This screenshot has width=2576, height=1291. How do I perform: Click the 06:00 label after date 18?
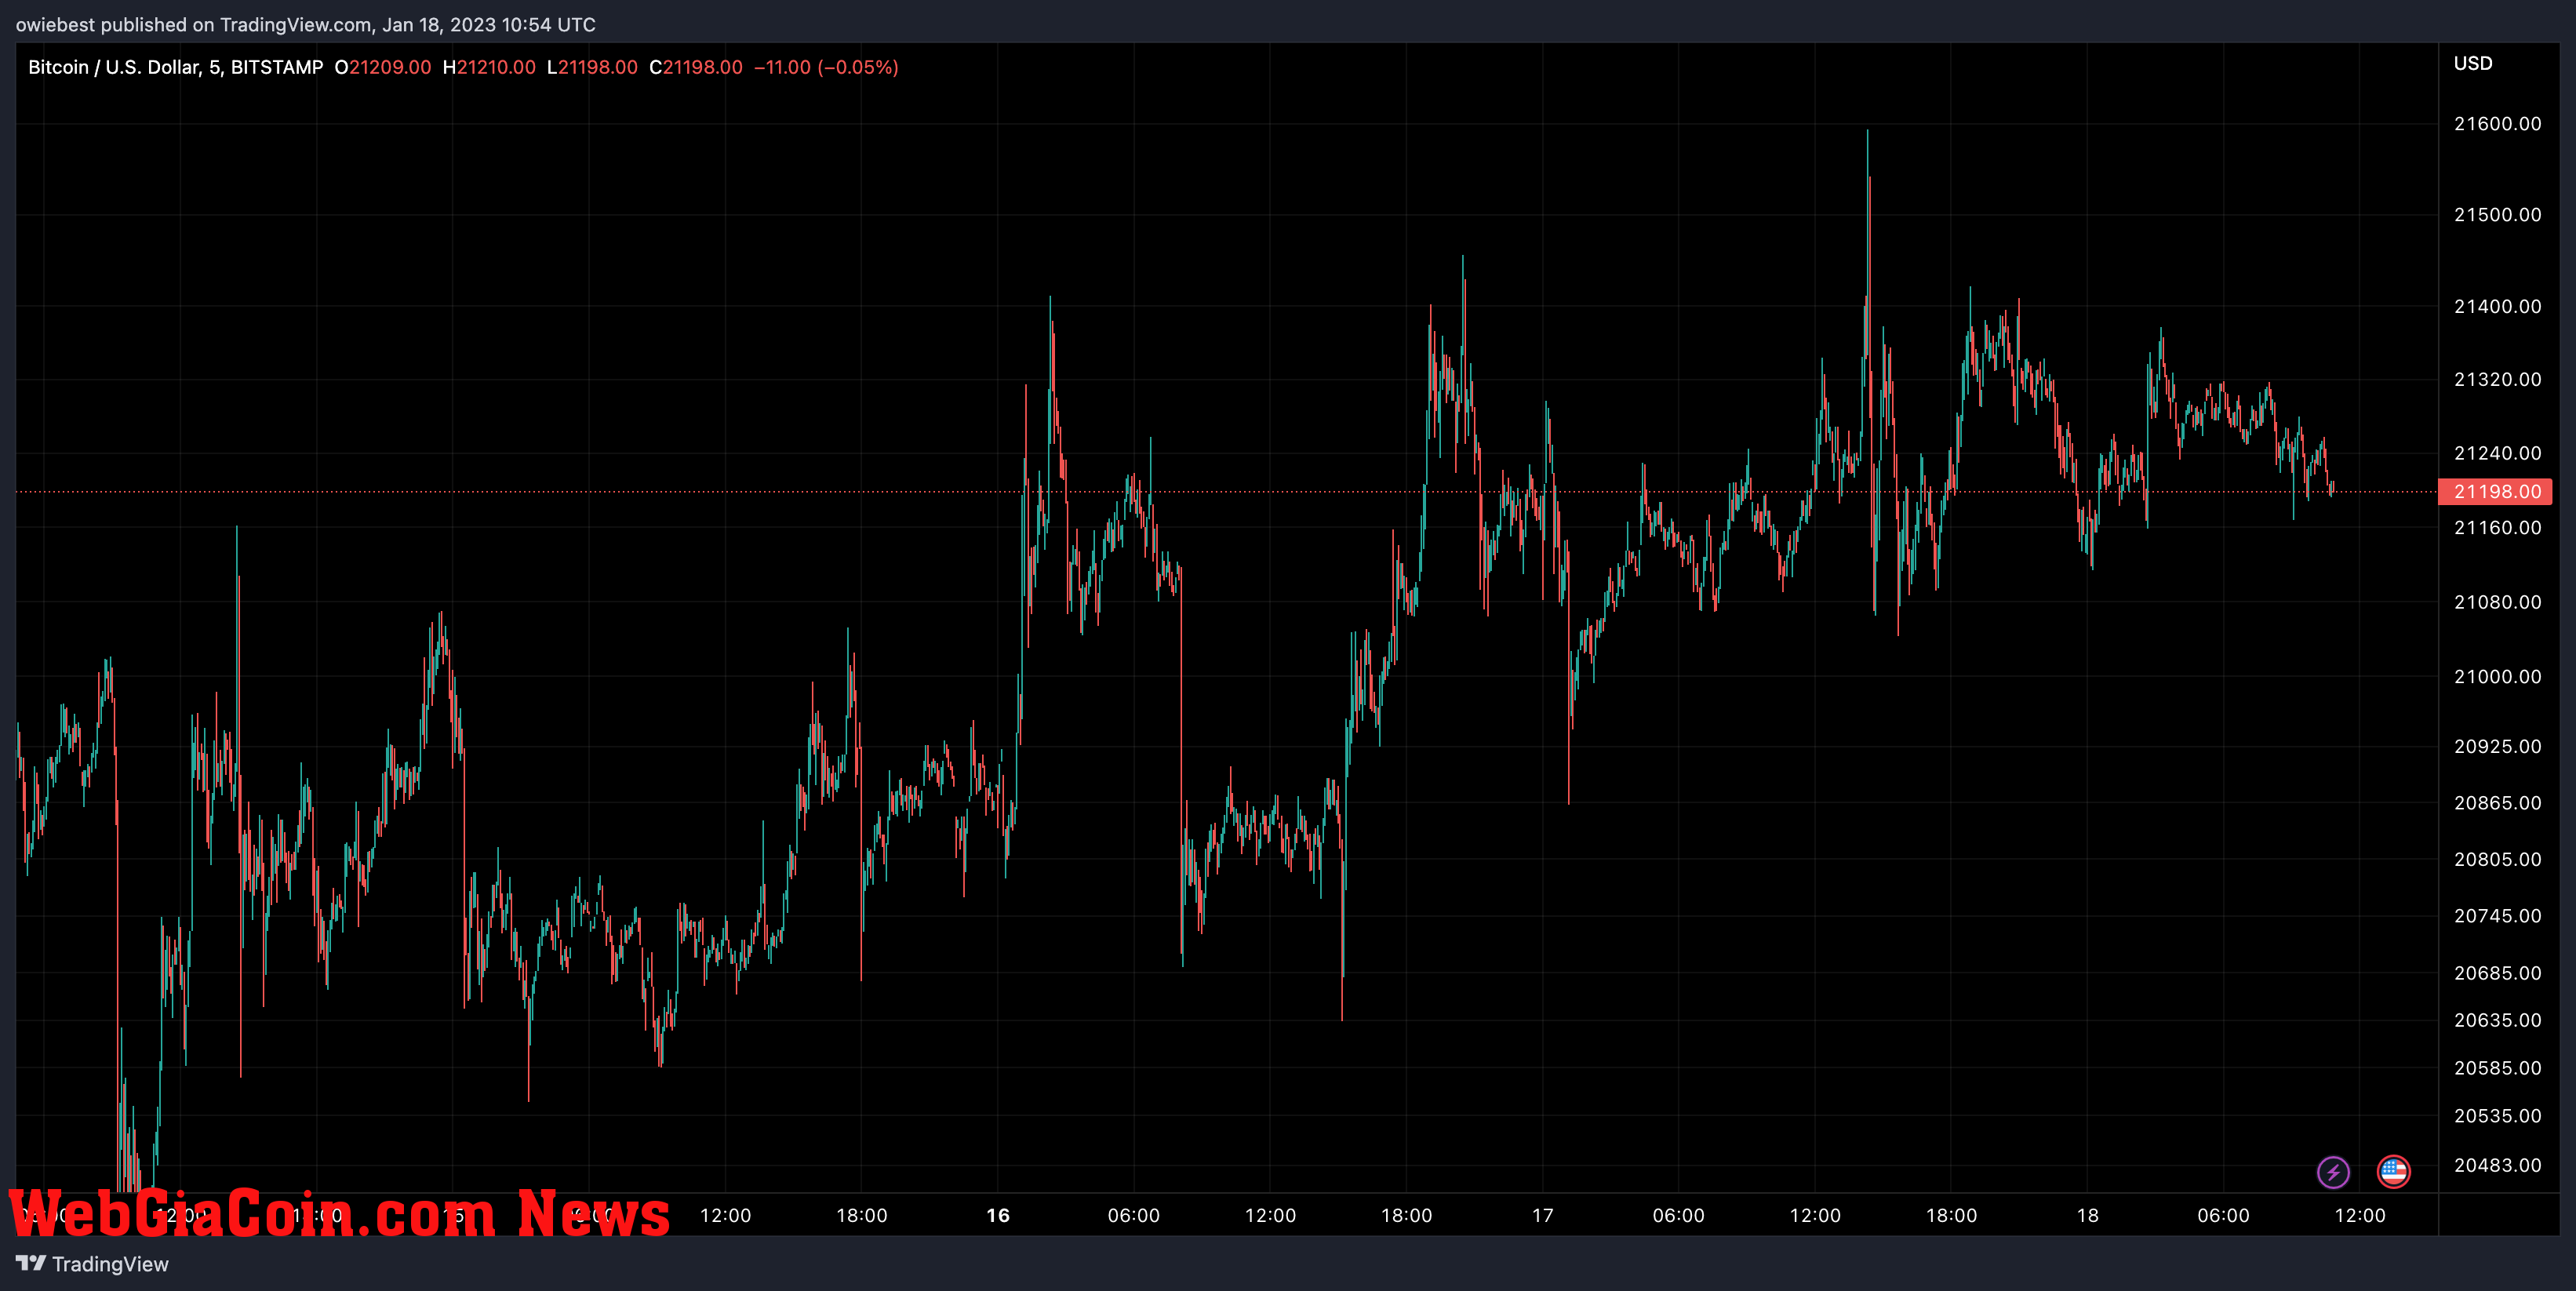pyautogui.click(x=2224, y=1216)
